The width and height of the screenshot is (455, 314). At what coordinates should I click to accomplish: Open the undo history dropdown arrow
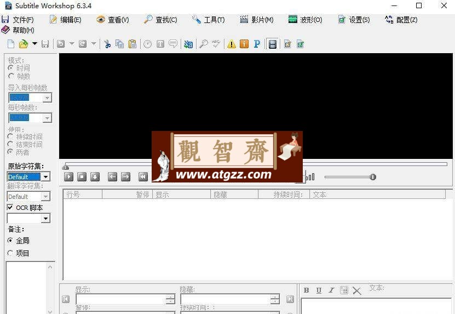point(72,44)
